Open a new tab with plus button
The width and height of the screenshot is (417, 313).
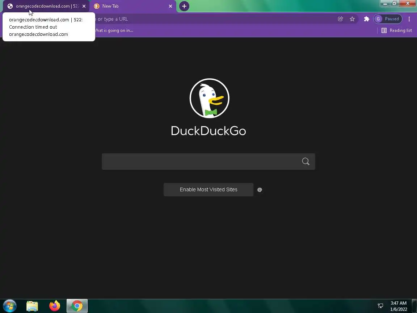coord(184,6)
